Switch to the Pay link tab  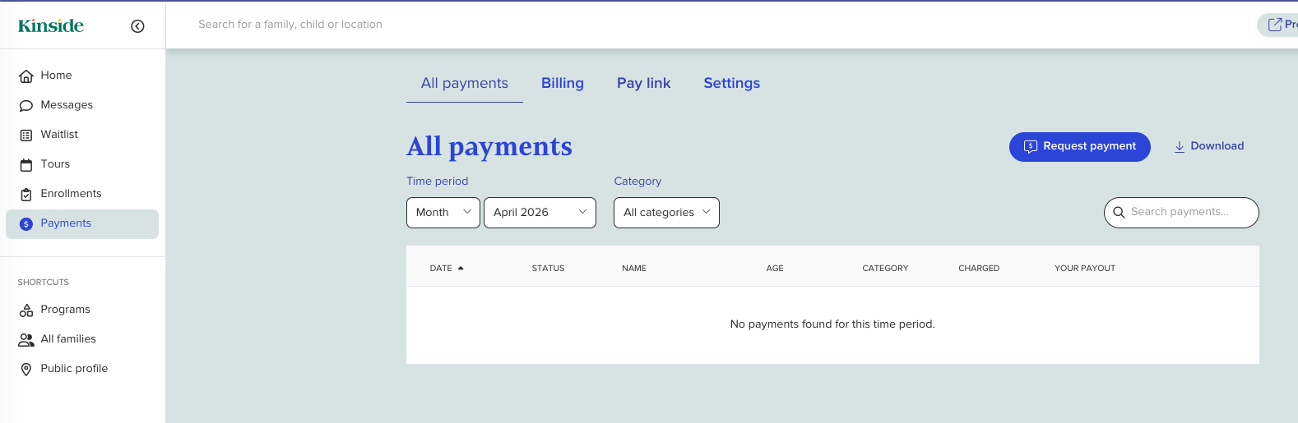click(644, 83)
